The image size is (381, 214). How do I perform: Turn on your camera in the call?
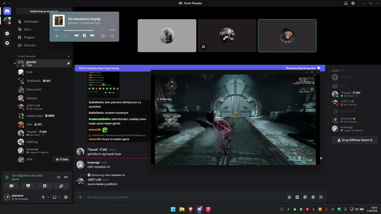click(12, 186)
